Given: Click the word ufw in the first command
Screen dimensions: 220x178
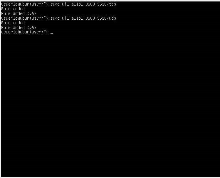Looking at the screenshot, I should coord(66,4).
